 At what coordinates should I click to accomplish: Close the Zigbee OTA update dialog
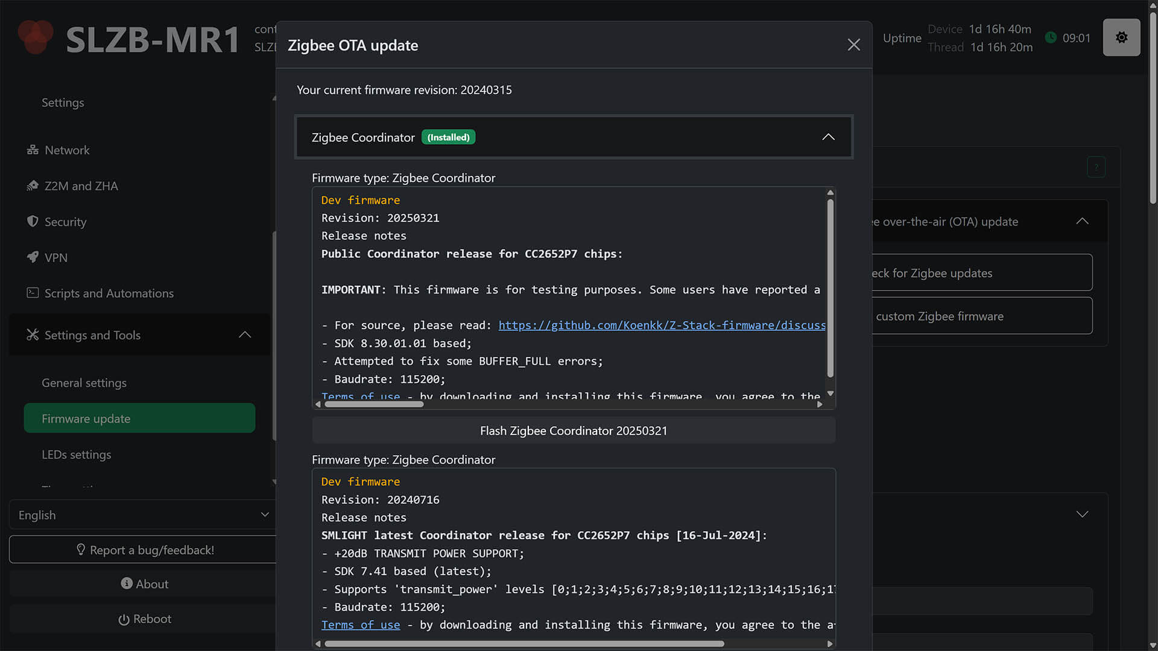[853, 45]
